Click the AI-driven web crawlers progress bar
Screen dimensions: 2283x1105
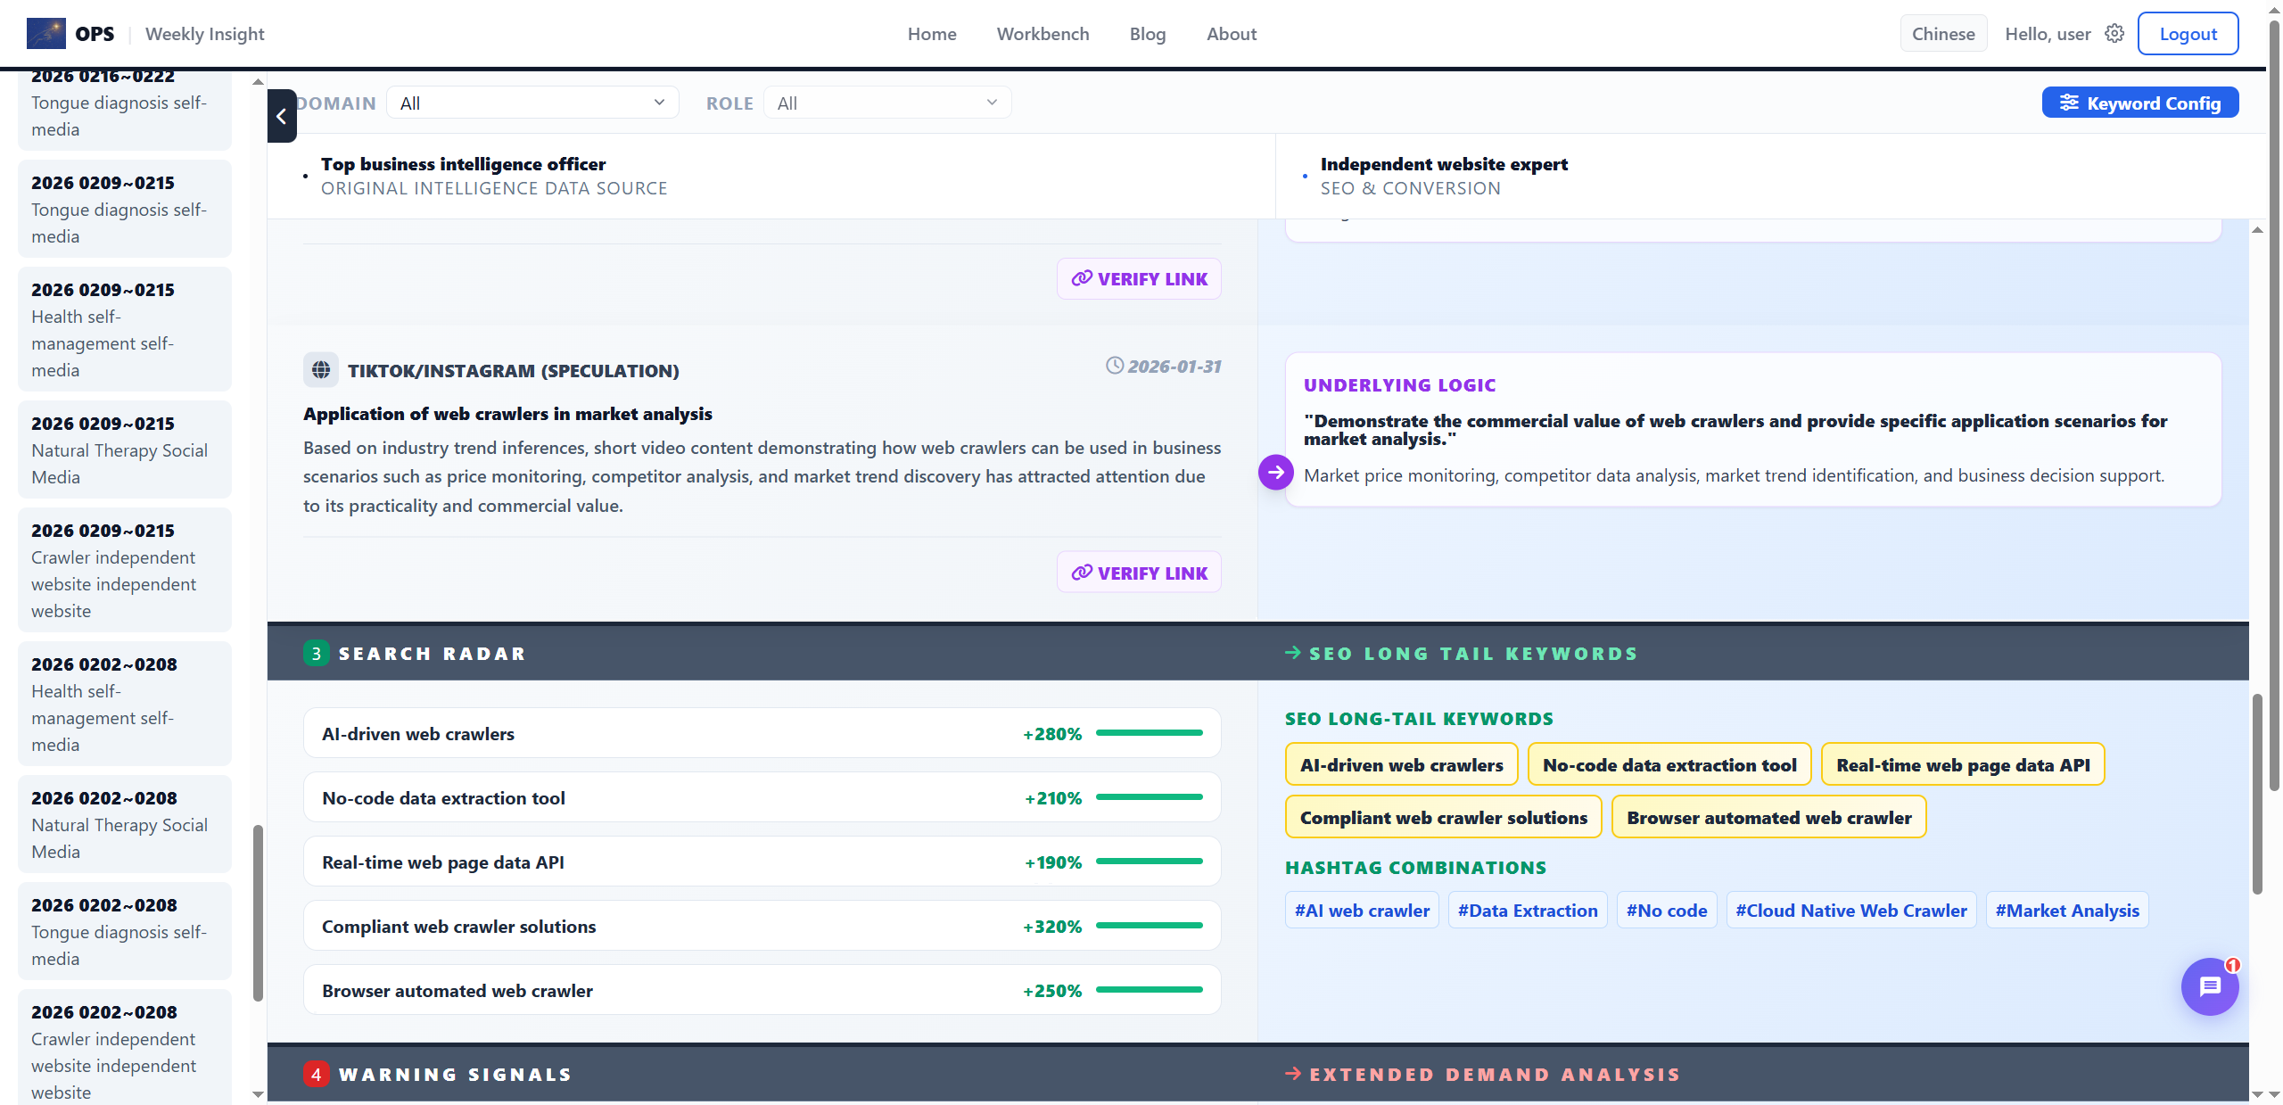pyautogui.click(x=1149, y=733)
